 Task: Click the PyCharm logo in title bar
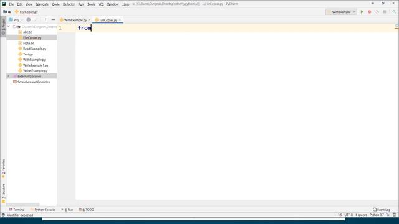click(4, 4)
